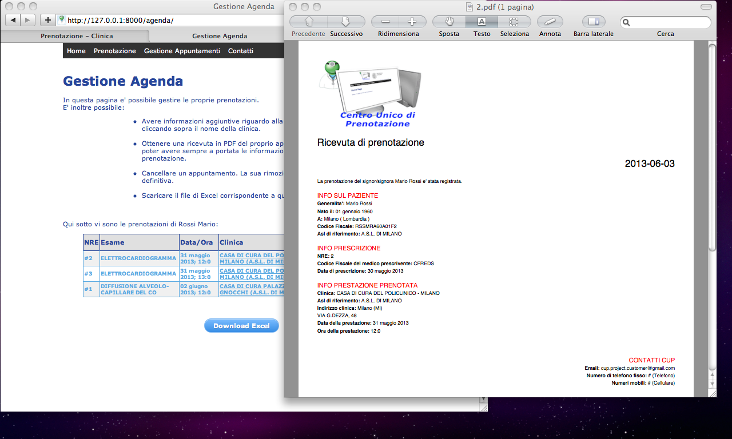The height and width of the screenshot is (439, 732).
Task: Open the Contatti menu item
Action: pyautogui.click(x=240, y=51)
